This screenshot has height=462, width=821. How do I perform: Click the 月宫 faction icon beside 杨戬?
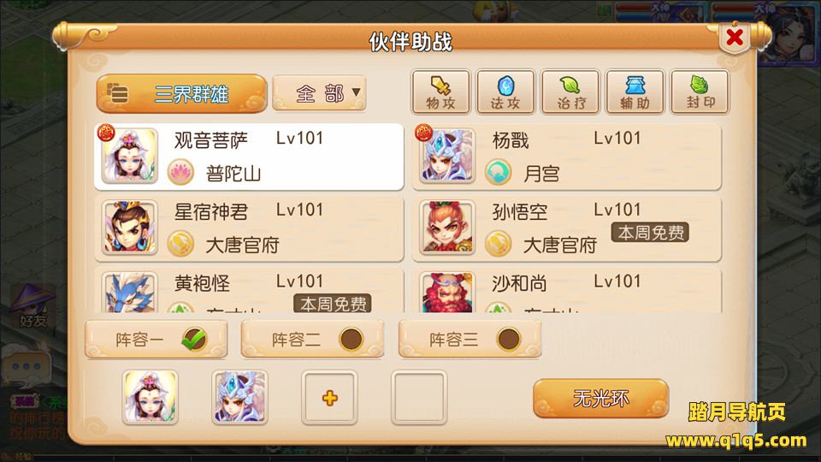point(498,172)
